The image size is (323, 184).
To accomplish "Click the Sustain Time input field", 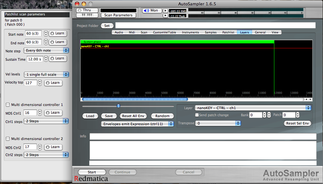I will tap(35, 59).
